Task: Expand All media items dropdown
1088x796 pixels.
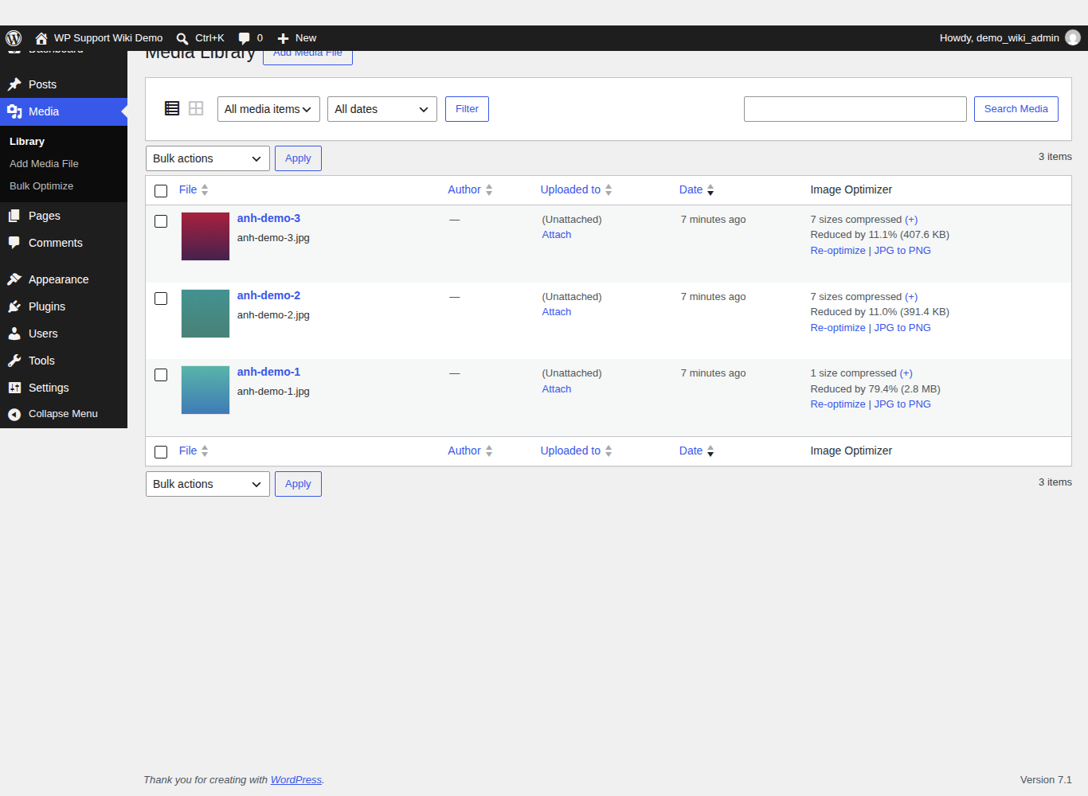Action: (x=268, y=109)
